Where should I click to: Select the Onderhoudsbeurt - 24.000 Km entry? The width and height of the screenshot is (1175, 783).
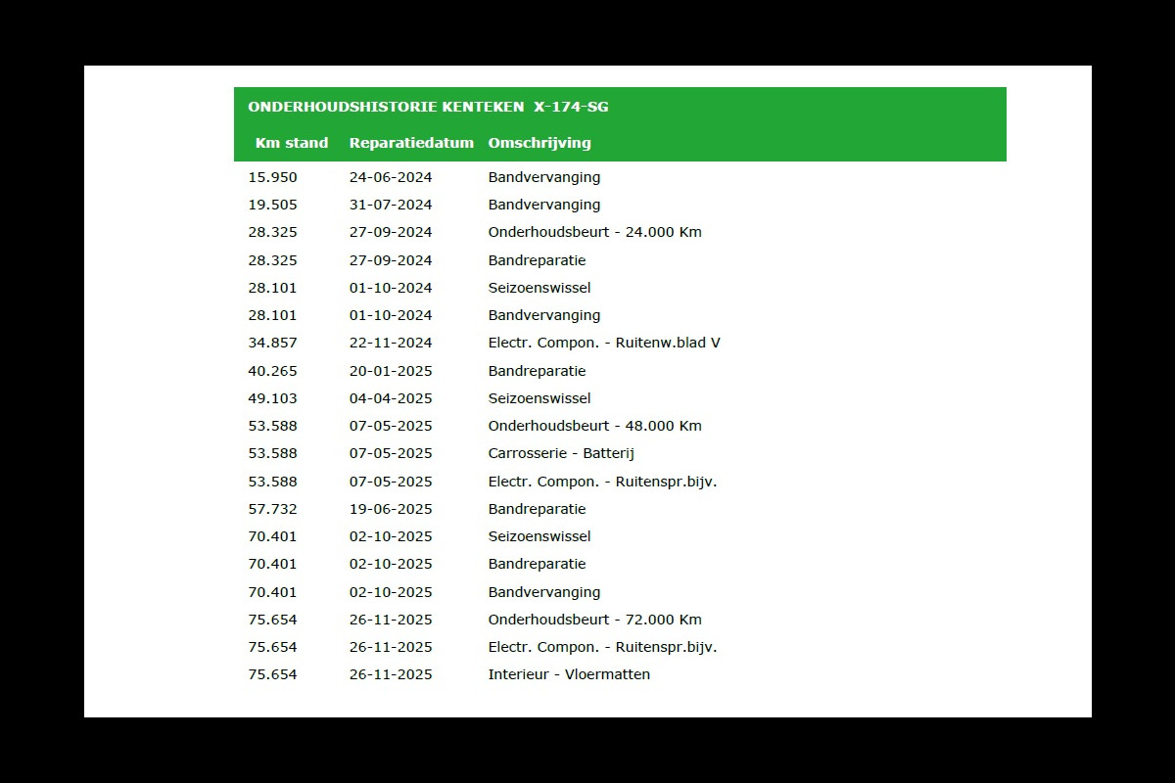(595, 233)
